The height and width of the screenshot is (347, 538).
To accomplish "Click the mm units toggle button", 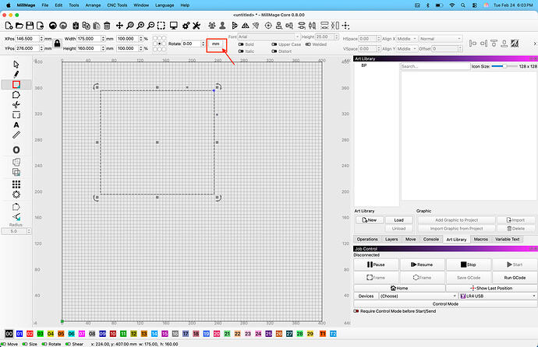I will pyautogui.click(x=215, y=44).
